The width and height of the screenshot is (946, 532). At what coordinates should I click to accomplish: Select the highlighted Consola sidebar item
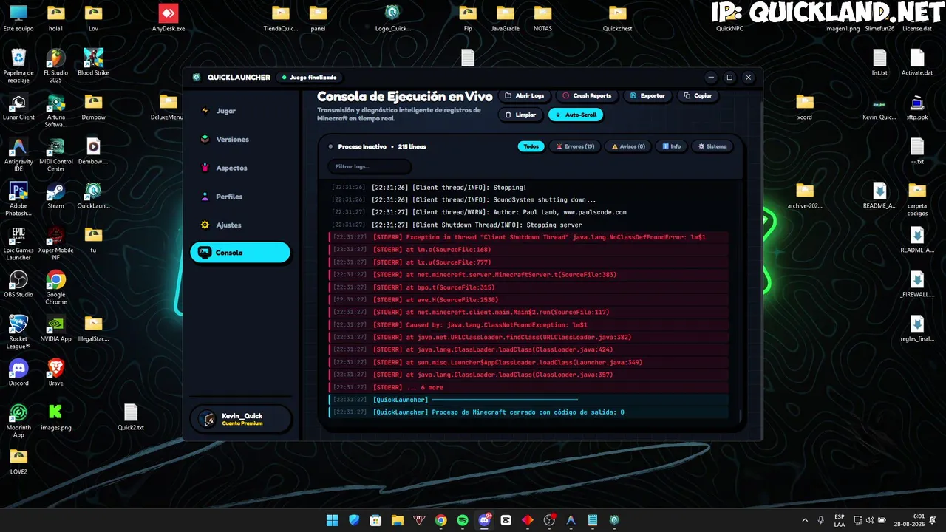(x=240, y=253)
